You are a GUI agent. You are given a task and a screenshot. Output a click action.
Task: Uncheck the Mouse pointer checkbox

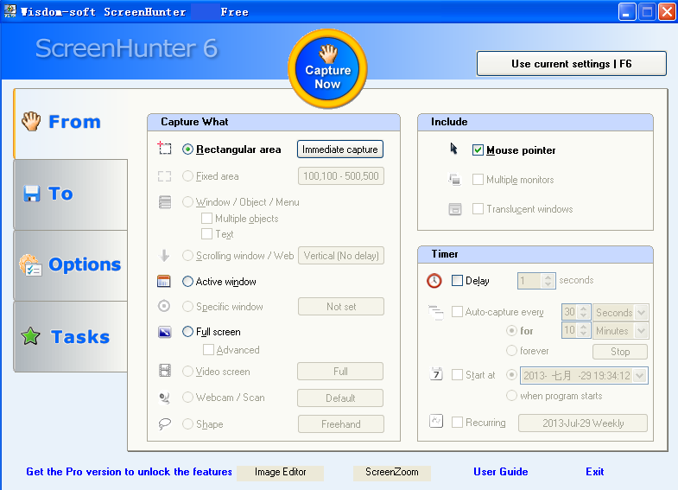point(478,150)
